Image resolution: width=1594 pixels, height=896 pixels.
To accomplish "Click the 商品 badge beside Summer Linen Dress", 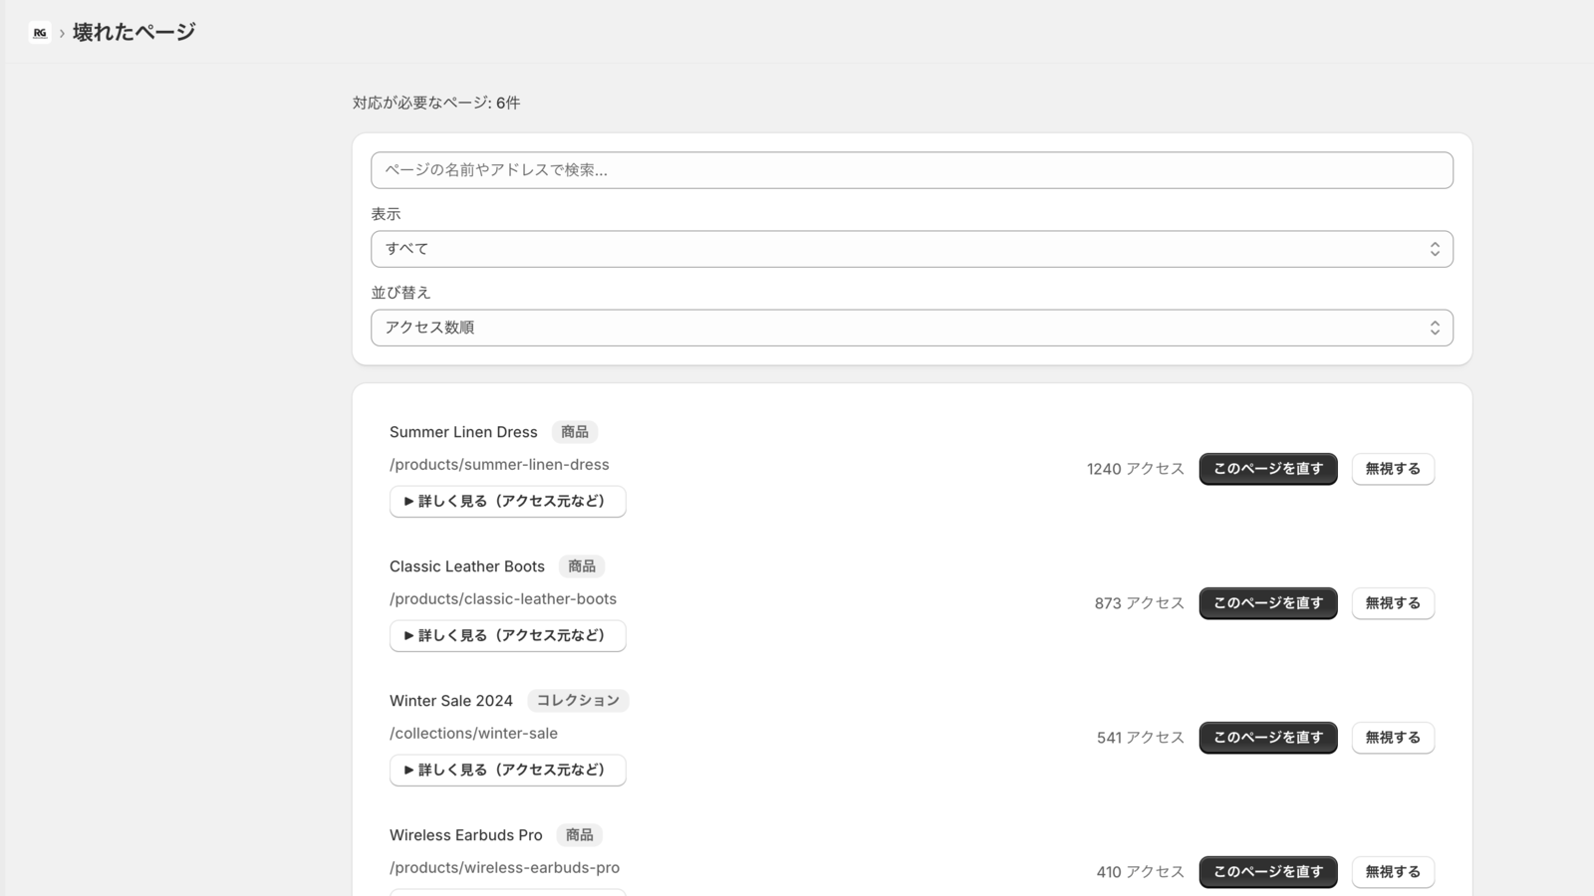I will coord(575,432).
